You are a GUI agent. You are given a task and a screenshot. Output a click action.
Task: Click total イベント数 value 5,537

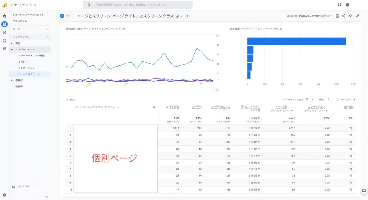[x=291, y=118]
